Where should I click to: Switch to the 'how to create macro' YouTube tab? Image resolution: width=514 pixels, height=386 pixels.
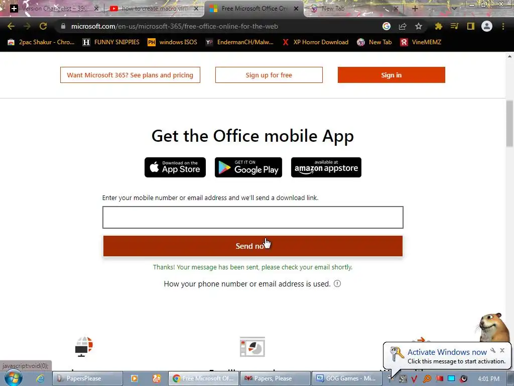154,9
